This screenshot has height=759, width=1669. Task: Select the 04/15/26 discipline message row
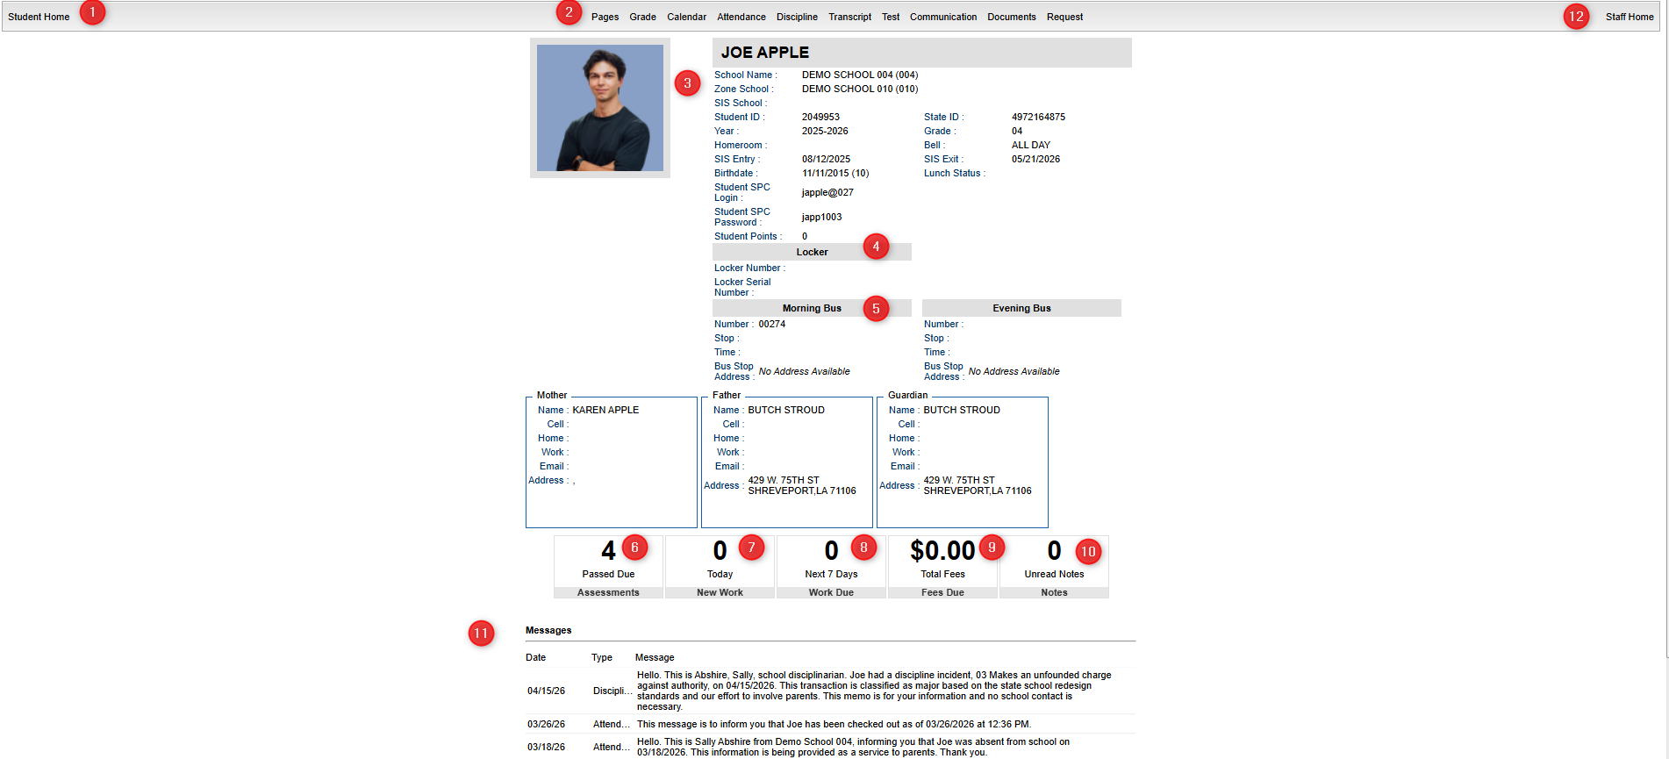coord(830,691)
